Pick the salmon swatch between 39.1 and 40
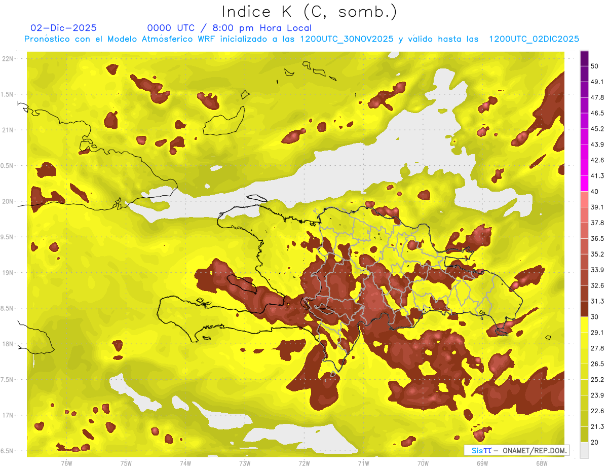Image resolution: width=608 pixels, height=470 pixels. click(584, 199)
